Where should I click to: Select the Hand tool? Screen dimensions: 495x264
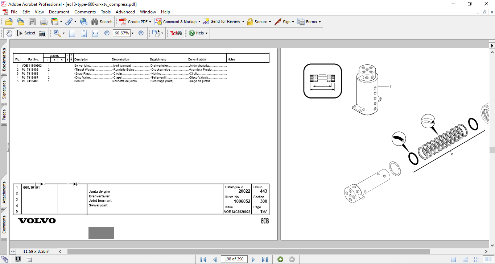pyautogui.click(x=9, y=33)
